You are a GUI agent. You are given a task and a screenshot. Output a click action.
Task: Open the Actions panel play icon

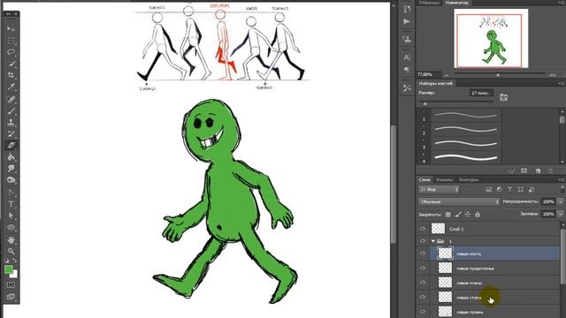point(407,21)
